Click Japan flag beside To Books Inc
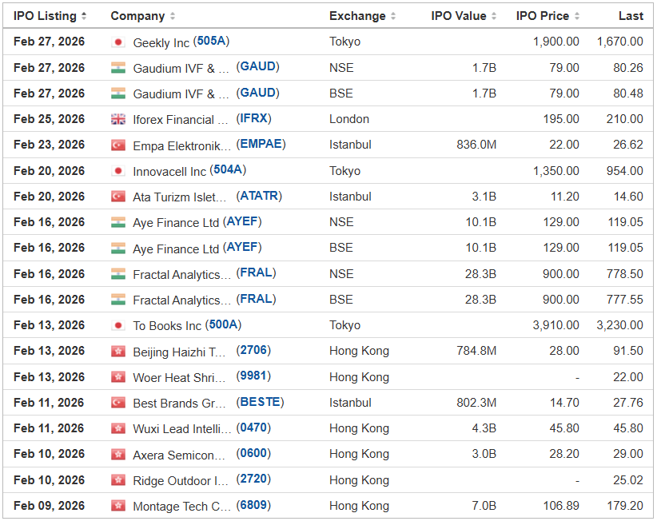Image resolution: width=657 pixels, height=521 pixels. coord(118,325)
